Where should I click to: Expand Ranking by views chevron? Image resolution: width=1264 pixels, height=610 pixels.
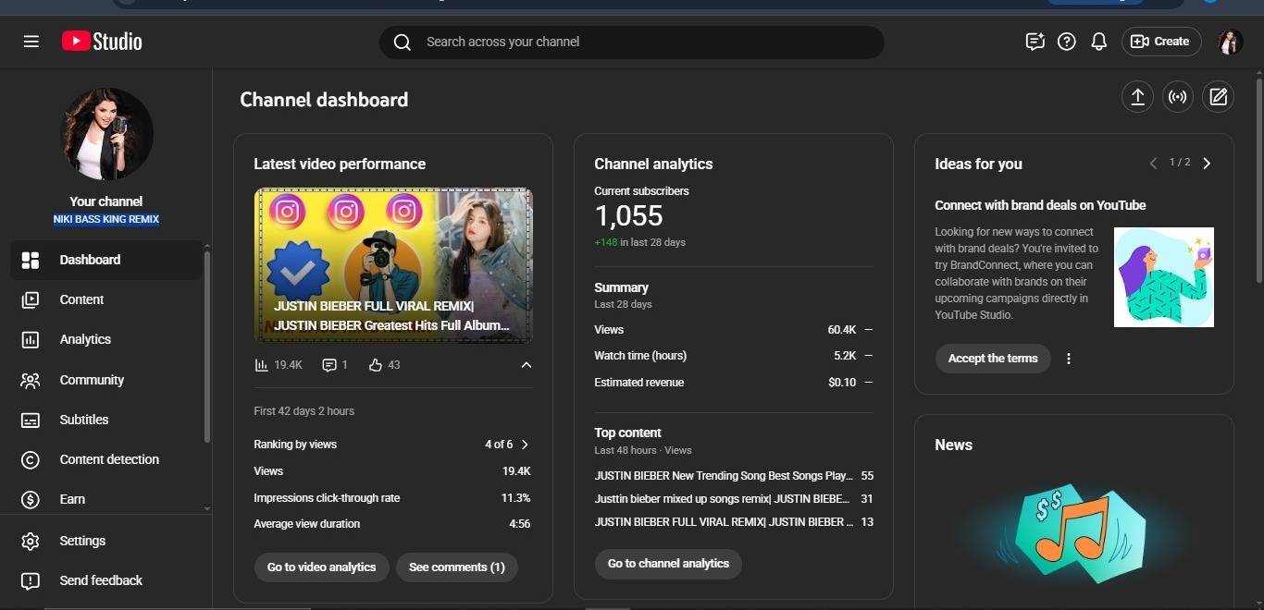point(525,445)
